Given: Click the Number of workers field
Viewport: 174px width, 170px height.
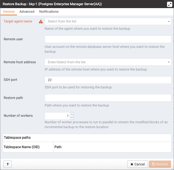Looking at the screenshot, I should pos(57,116).
